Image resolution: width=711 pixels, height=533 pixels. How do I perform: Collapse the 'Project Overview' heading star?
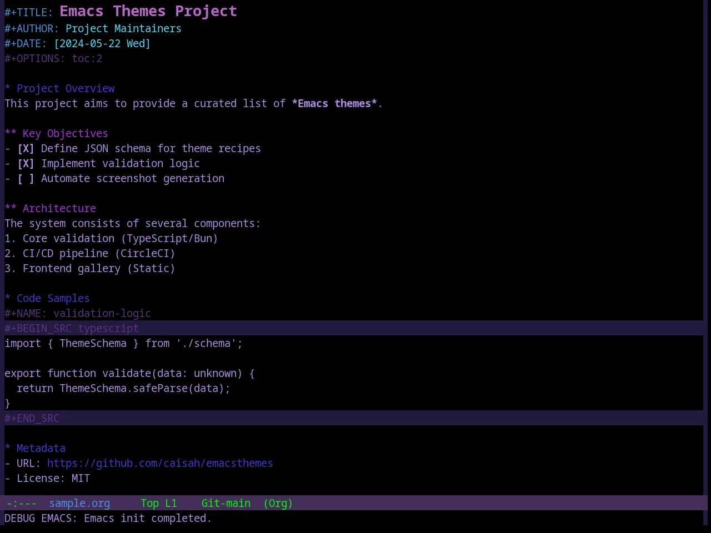(x=8, y=89)
